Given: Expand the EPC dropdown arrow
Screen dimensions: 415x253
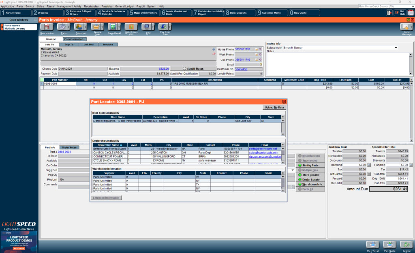Looking at the screenshot, I should click(x=153, y=27).
